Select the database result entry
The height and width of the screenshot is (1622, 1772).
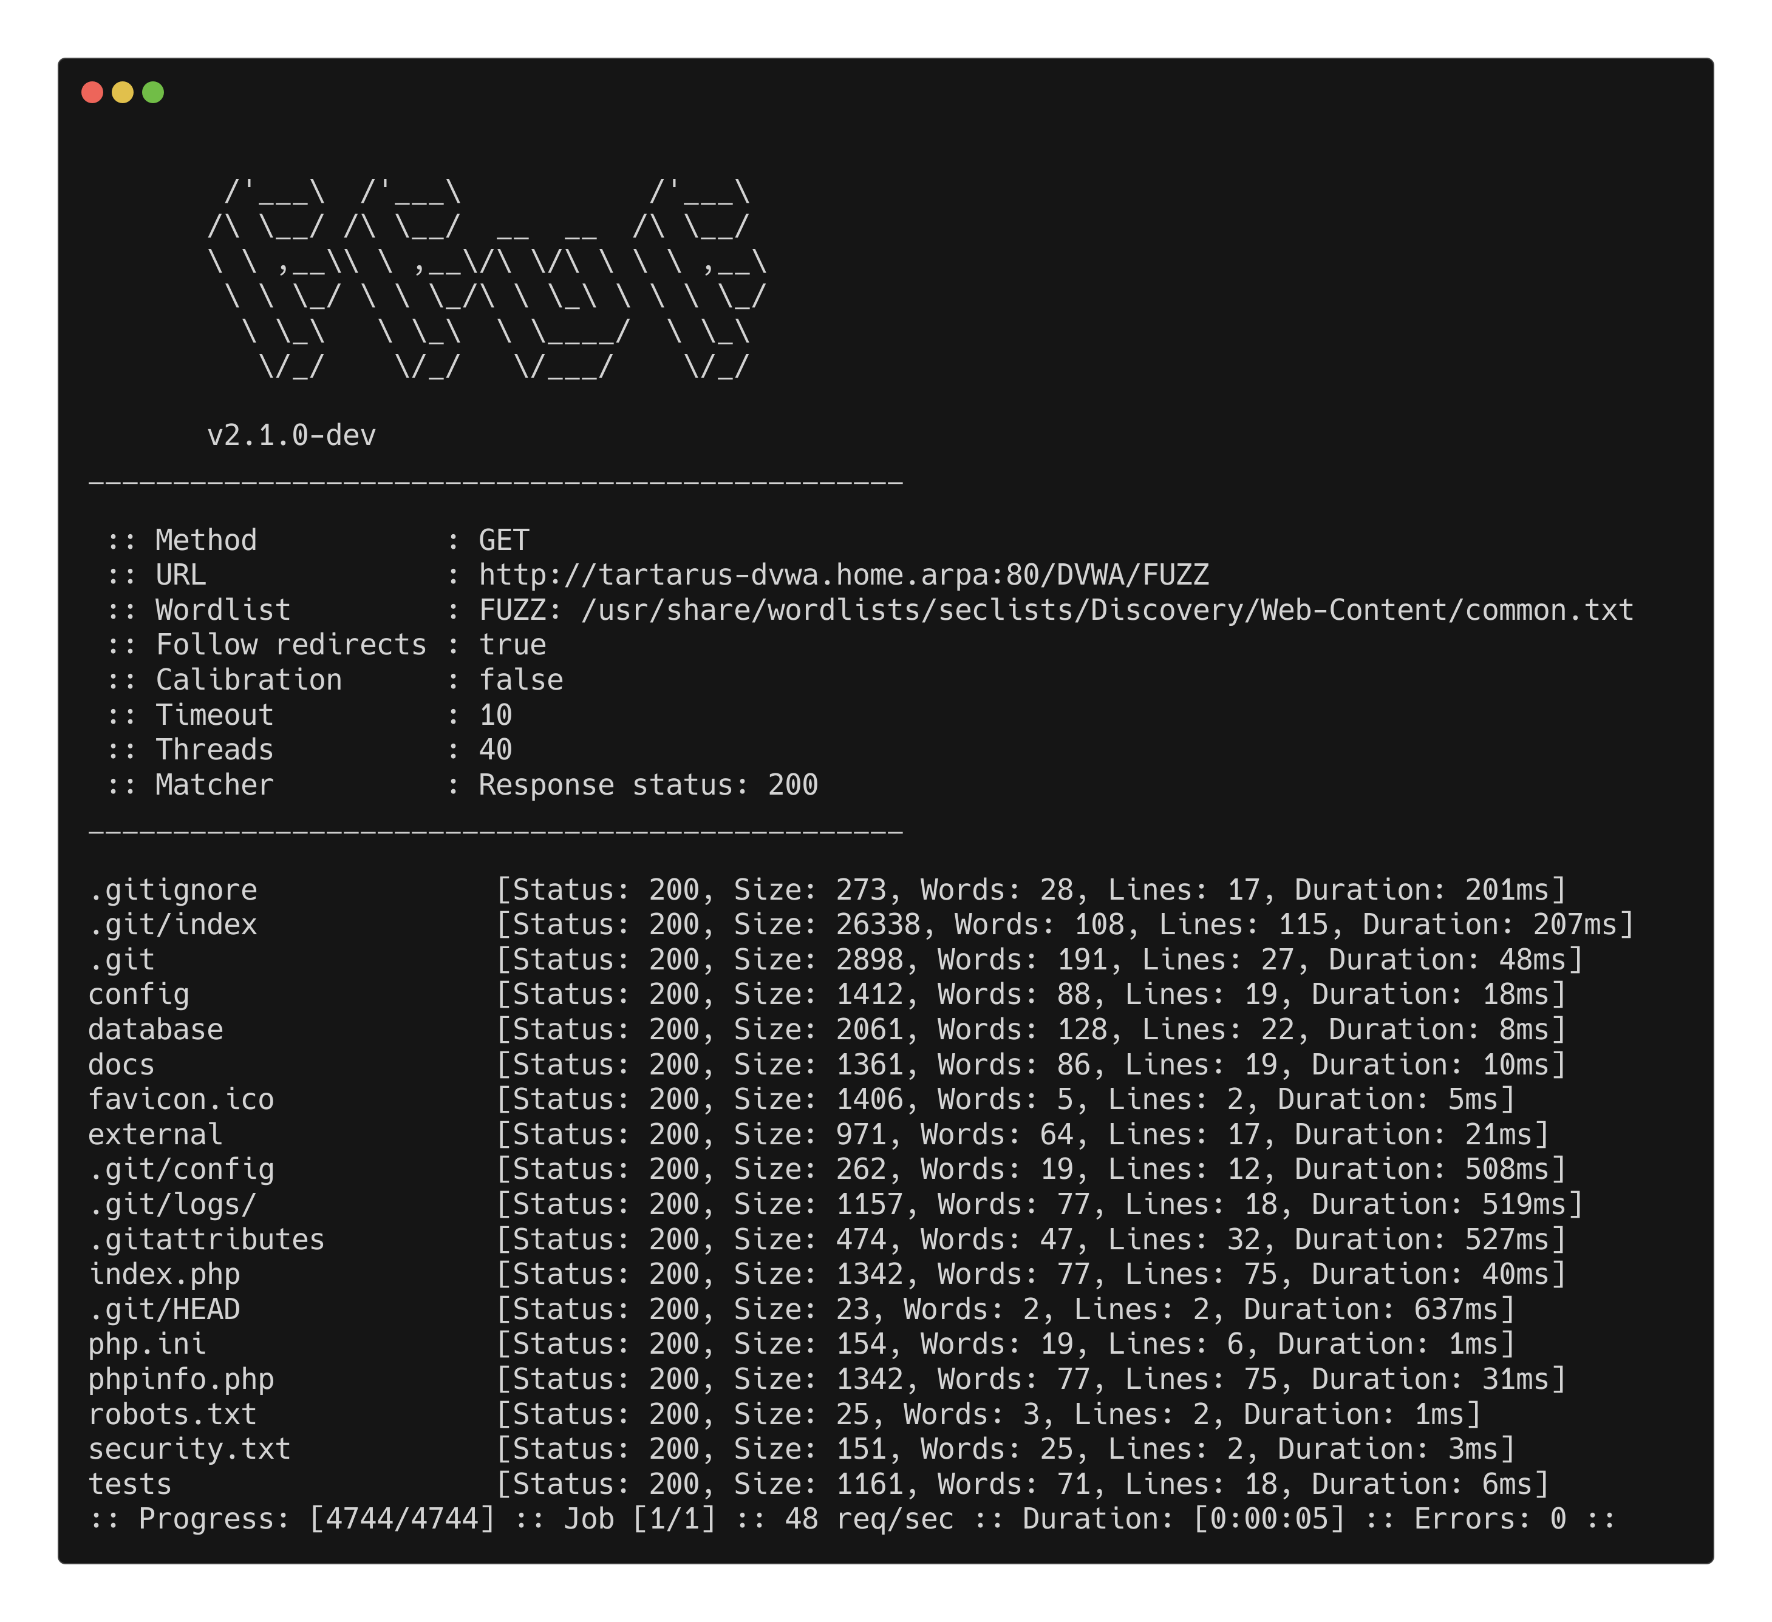click(155, 1030)
